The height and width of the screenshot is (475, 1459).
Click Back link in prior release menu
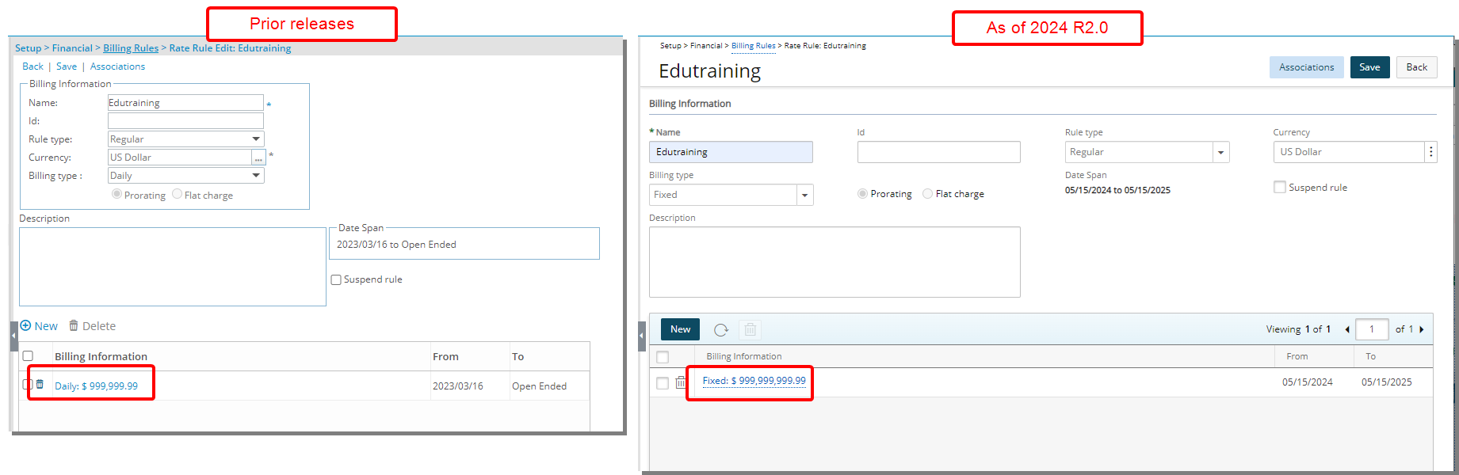click(32, 66)
